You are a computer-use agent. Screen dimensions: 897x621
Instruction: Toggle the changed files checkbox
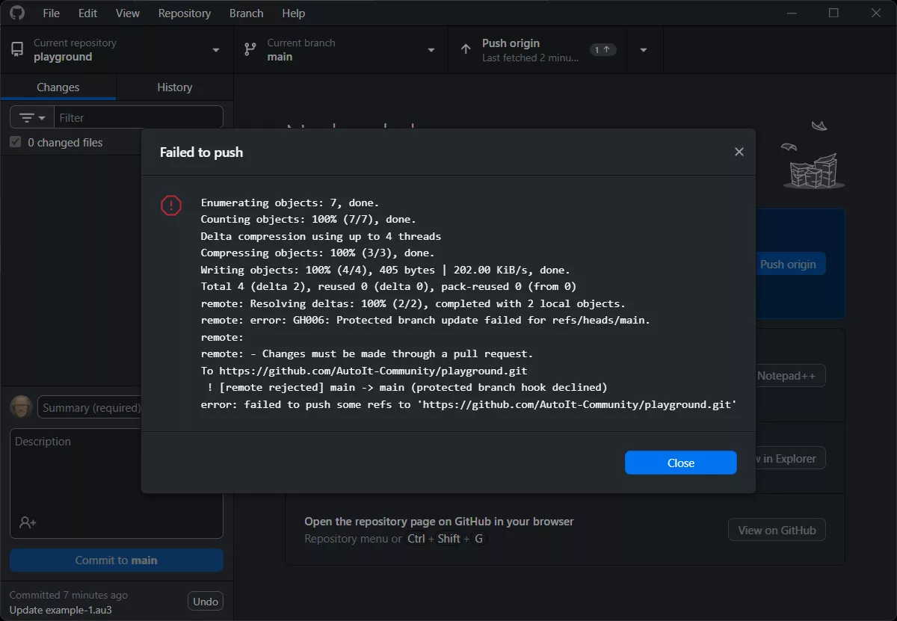(15, 142)
